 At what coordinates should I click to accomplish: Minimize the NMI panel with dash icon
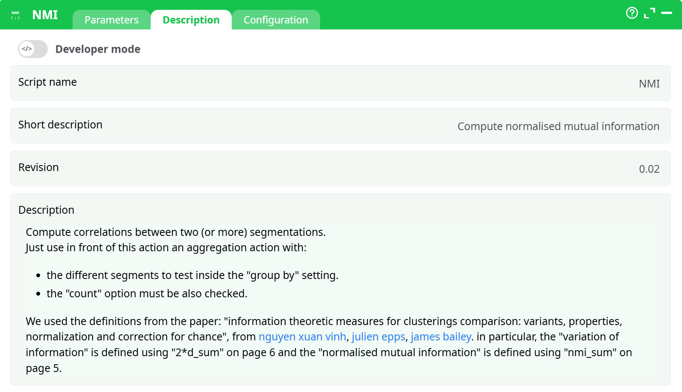(666, 13)
